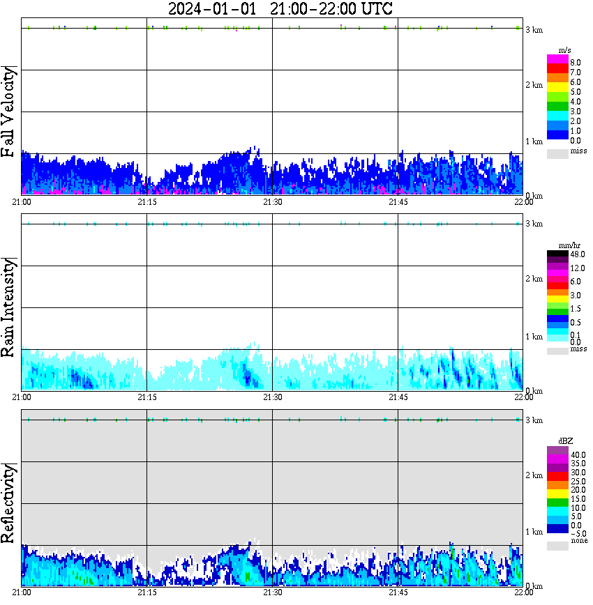
Task: Click the magenta swatch in the m/s legend
Action: pyautogui.click(x=557, y=59)
